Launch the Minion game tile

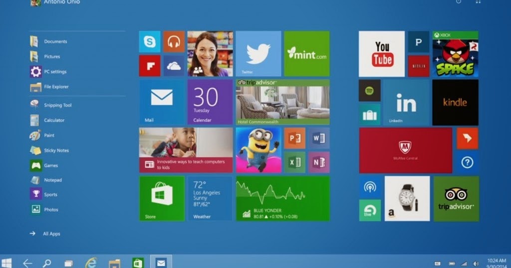click(x=258, y=150)
